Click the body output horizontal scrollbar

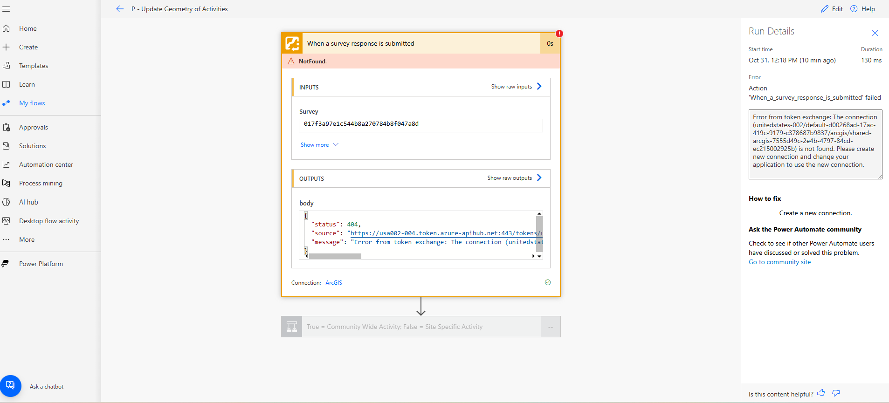coord(335,256)
